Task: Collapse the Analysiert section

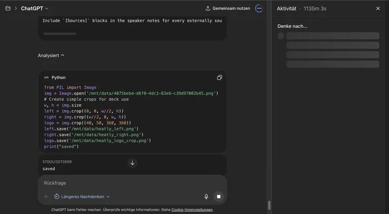Action: pyautogui.click(x=51, y=56)
